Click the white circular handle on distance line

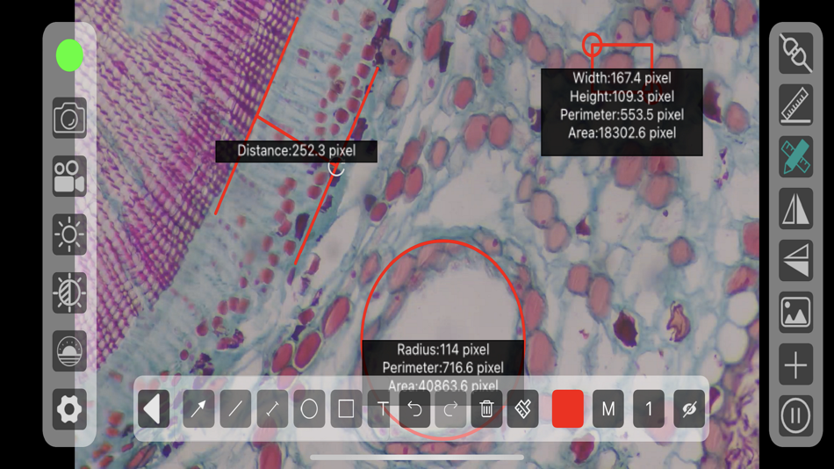point(336,169)
